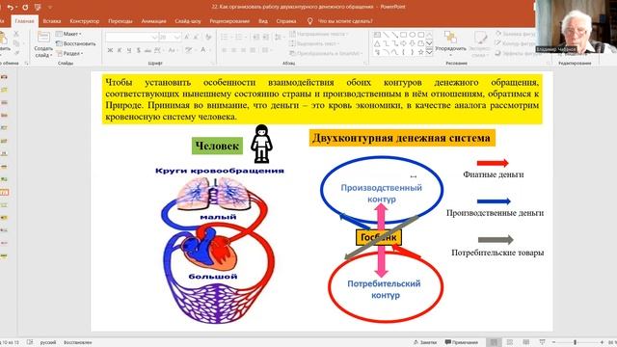Expand the shapes gallery more arrow
617x347 pixels.
click(x=429, y=52)
